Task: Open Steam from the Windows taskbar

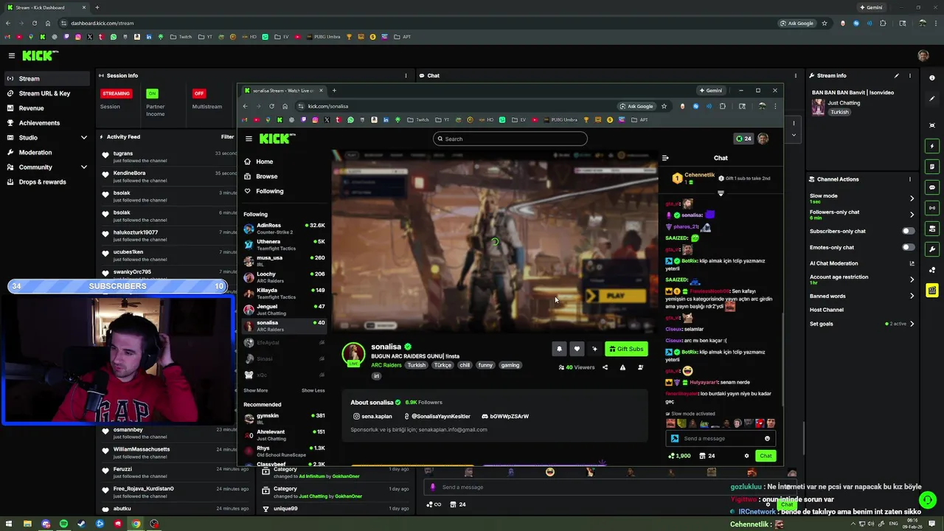Action: tap(81, 524)
